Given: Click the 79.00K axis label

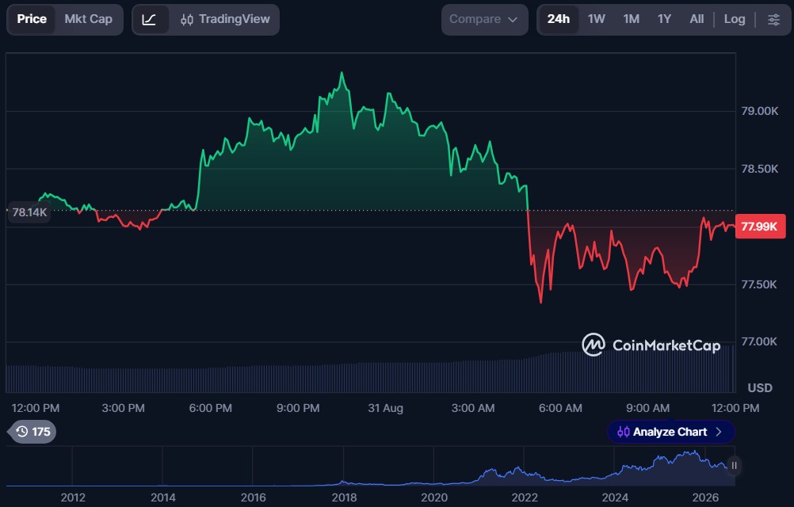Looking at the screenshot, I should pyautogui.click(x=760, y=111).
